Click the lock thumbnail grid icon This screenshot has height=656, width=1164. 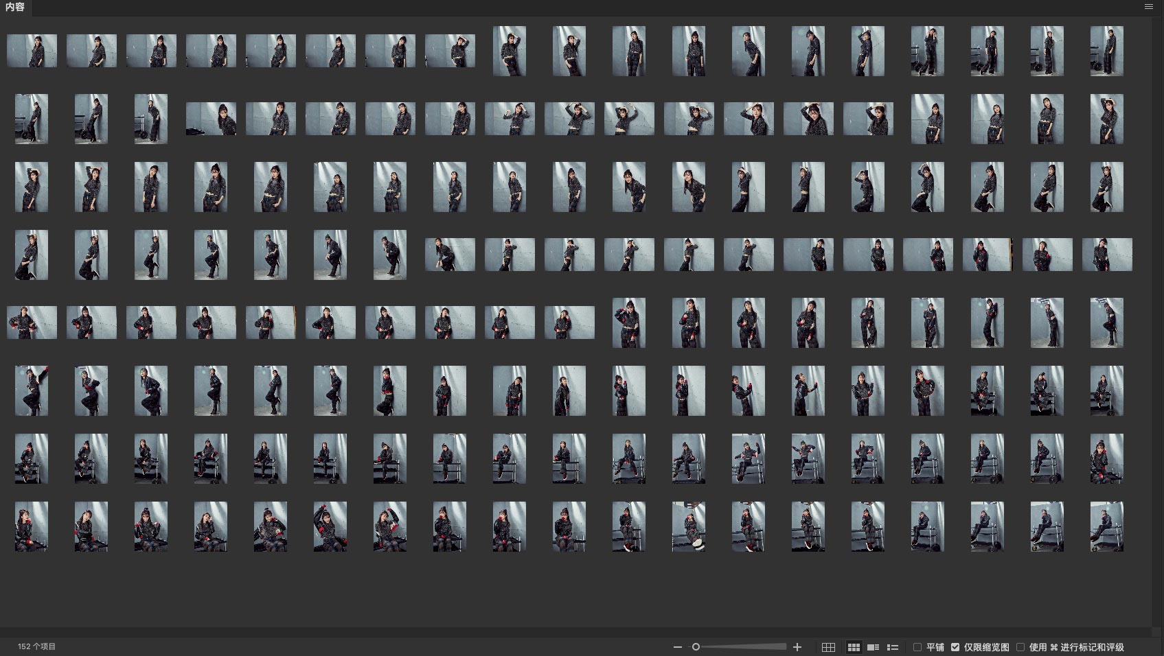(828, 647)
